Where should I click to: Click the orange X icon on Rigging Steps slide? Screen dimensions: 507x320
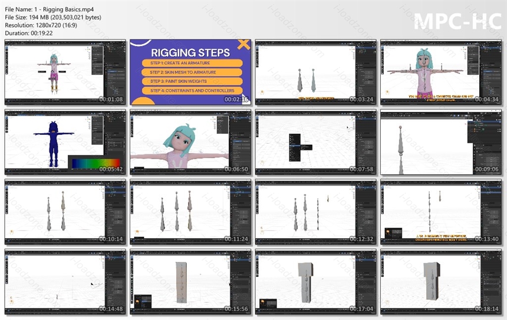point(243,44)
